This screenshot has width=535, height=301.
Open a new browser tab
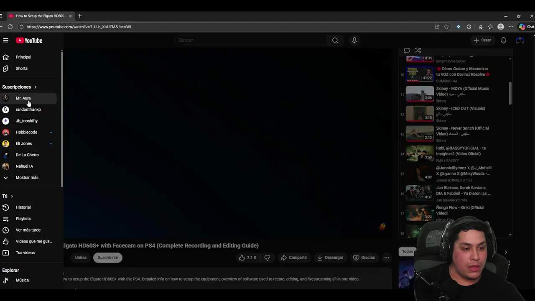(x=79, y=16)
